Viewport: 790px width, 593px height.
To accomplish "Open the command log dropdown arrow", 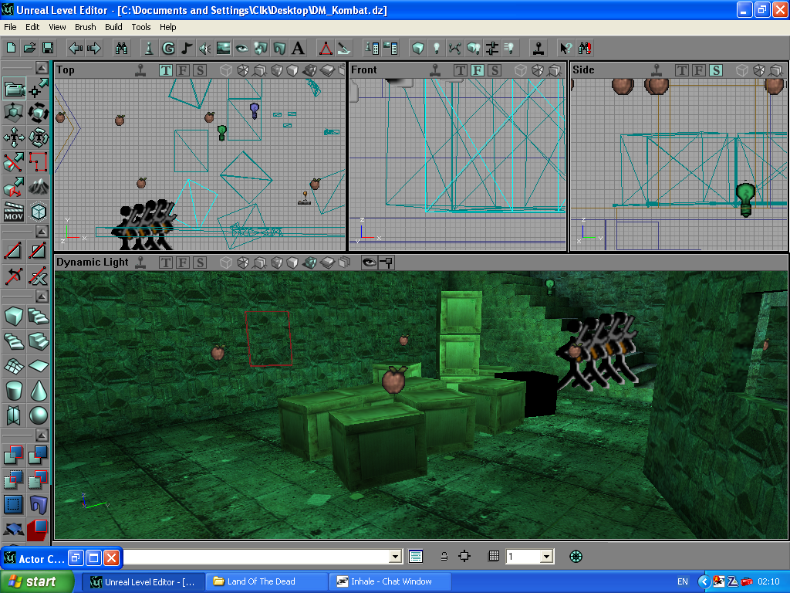I will 396,556.
